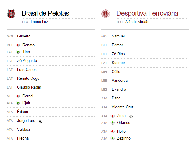Select goalkeeper Samuel in the lineup
The width and height of the screenshot is (189, 149).
click(118, 36)
